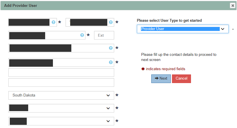Image resolution: width=237 pixels, height=128 pixels.
Task: Click the redacted input above empty fields
Action: click(61, 62)
